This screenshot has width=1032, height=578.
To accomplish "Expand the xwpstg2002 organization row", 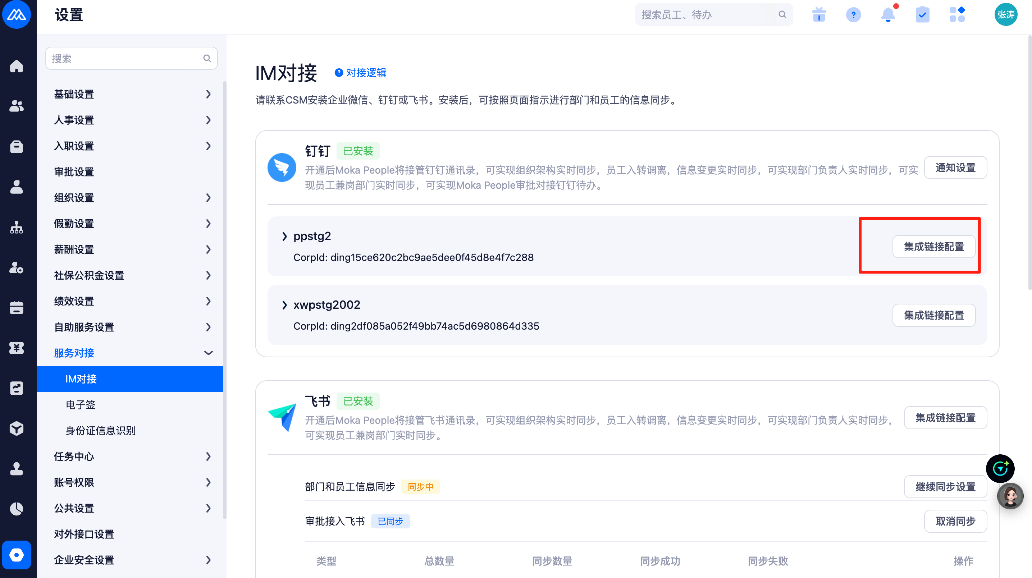I will tap(284, 305).
